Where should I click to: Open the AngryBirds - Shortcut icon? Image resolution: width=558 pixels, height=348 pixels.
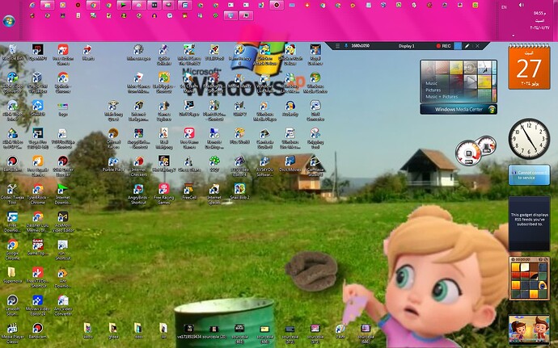(138, 194)
